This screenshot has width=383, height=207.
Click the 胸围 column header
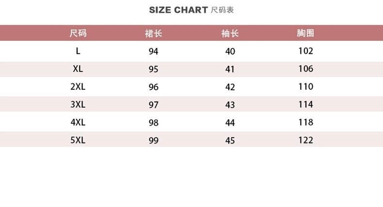305,33
